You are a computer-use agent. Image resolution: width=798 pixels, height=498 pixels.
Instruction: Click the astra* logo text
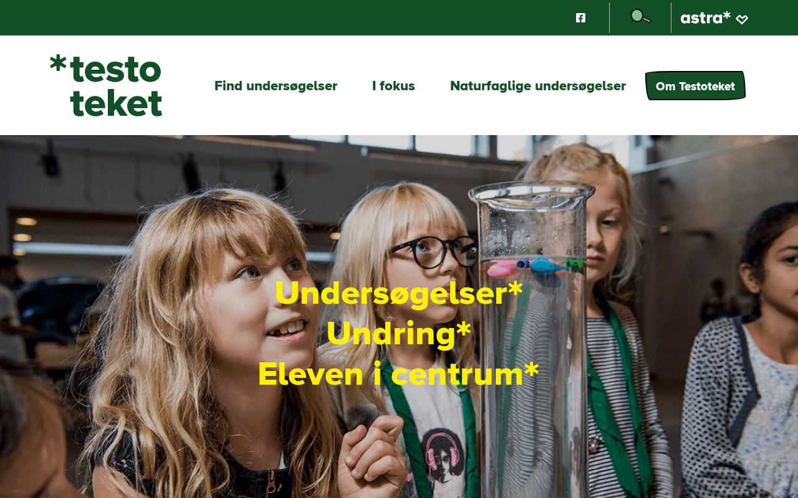pyautogui.click(x=705, y=17)
